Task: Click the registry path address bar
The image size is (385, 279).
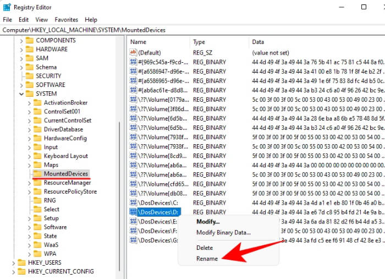Action: (x=193, y=30)
